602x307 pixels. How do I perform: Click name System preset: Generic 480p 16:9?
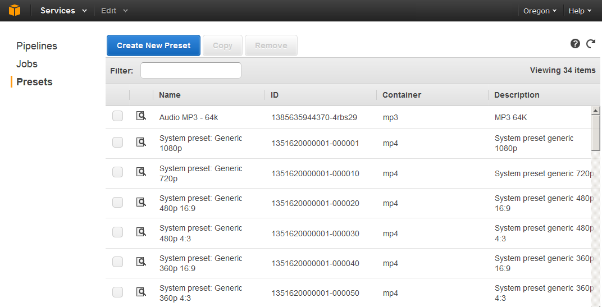(201, 203)
